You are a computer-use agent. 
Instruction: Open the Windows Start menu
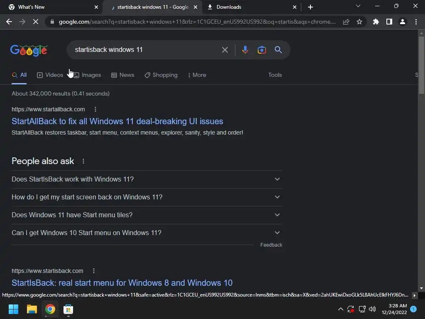click(13, 309)
